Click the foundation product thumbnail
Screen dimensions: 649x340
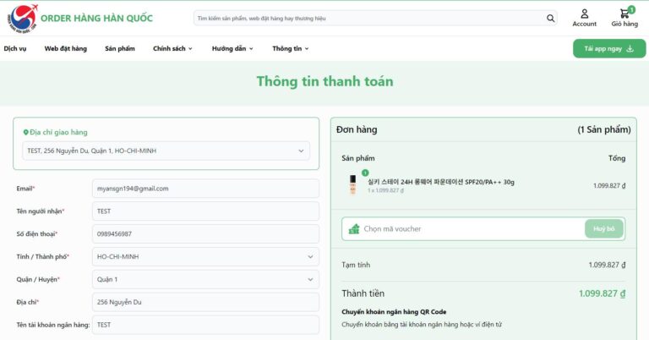coord(353,184)
